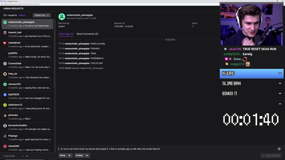This screenshot has width=285, height=160.
Task: Click kja02929 avatar icon
Action: click(x=5, y=95)
